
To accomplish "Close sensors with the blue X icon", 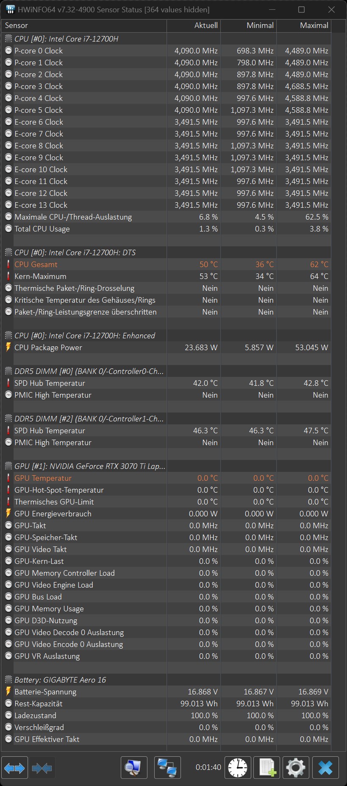I will [x=325, y=767].
